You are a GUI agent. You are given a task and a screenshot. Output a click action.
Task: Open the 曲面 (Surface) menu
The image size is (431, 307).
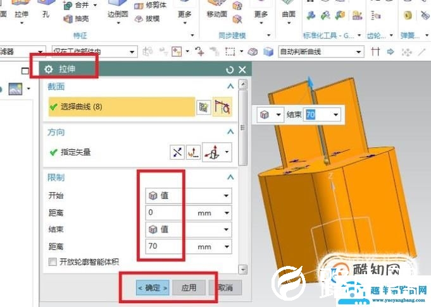click(x=289, y=15)
